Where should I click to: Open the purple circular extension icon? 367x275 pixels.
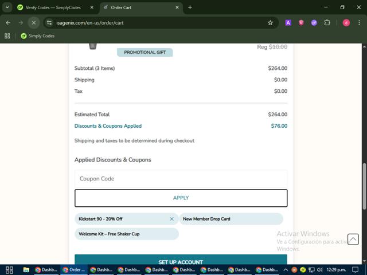[x=314, y=23]
